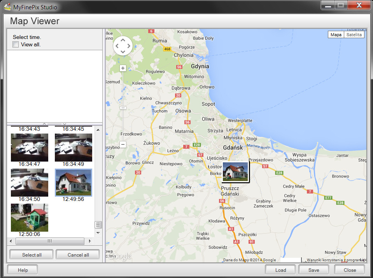
Task: Select the thumbnail labeled 16:34:49
Action: [x=74, y=148]
